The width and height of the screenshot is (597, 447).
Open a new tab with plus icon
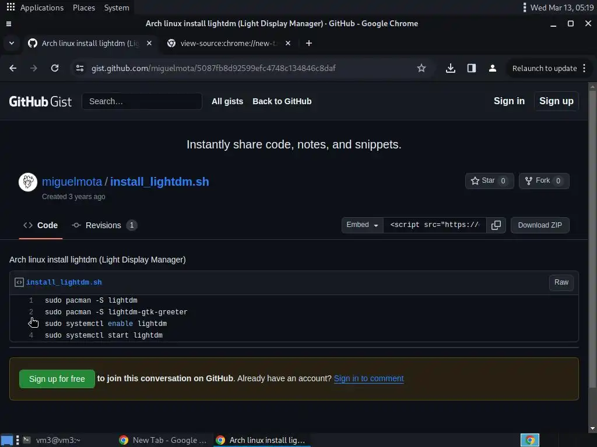pos(309,43)
